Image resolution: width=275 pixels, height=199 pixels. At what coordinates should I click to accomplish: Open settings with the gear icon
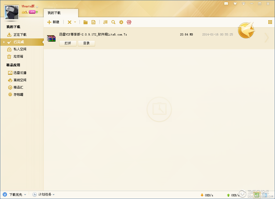click(121, 22)
